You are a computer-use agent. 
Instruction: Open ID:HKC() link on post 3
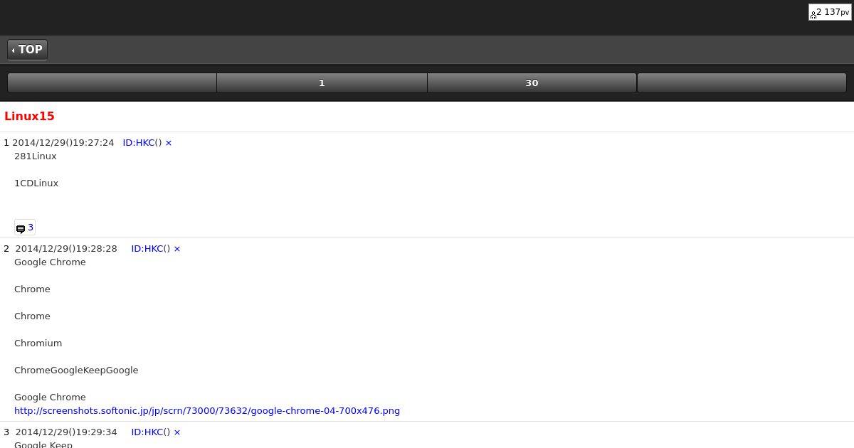[151, 432]
